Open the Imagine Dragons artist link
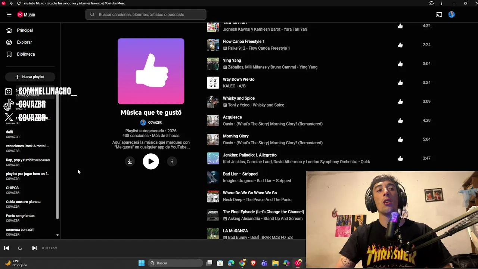 coord(238,181)
